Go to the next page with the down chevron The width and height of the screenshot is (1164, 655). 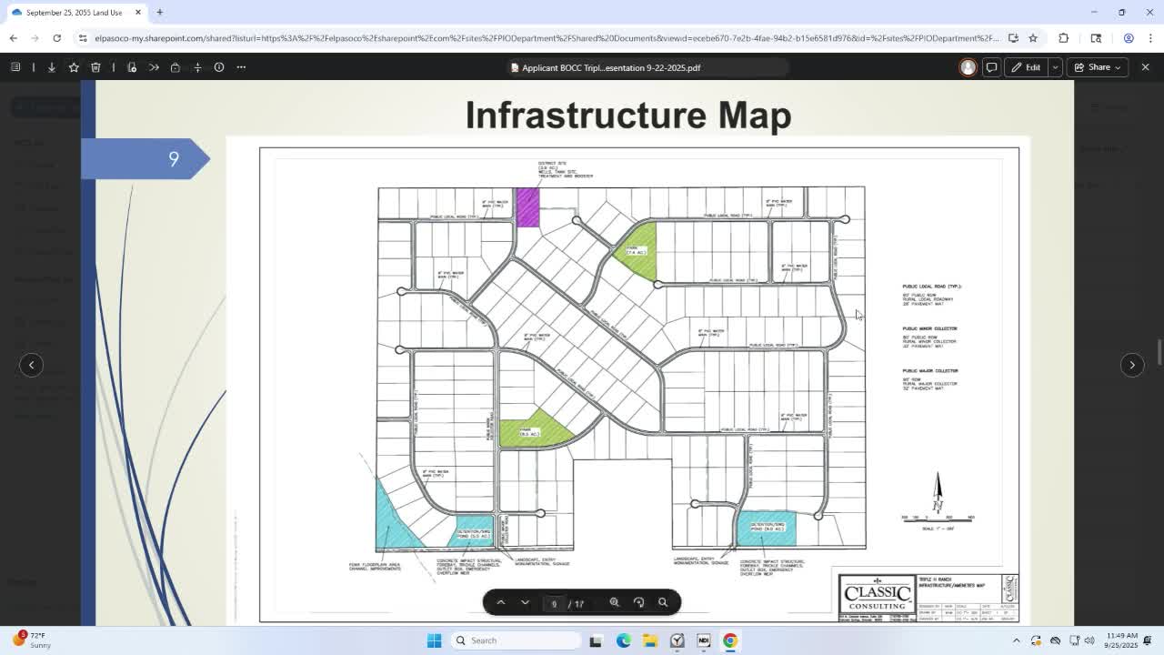pos(525,602)
